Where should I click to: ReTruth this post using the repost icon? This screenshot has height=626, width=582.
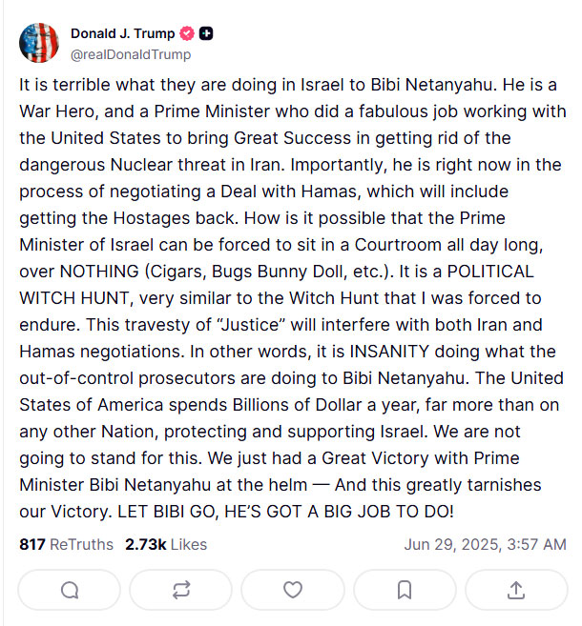181,590
